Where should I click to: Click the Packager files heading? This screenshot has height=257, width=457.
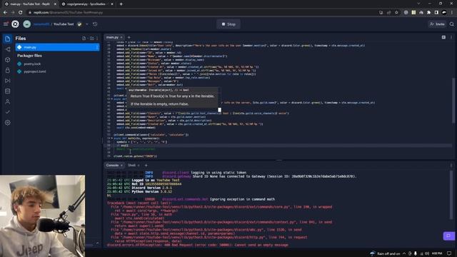point(29,56)
